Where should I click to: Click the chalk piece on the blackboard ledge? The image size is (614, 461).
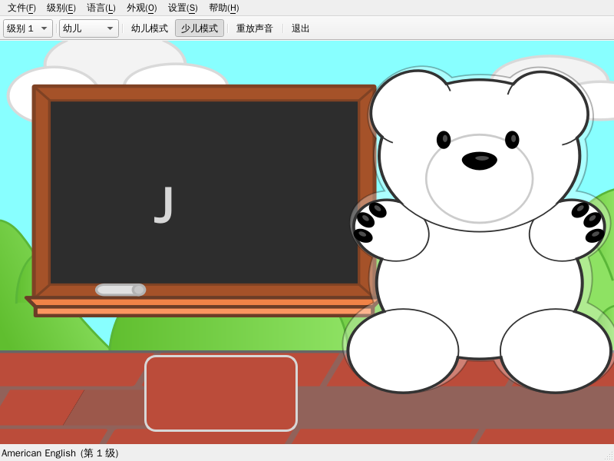point(120,290)
